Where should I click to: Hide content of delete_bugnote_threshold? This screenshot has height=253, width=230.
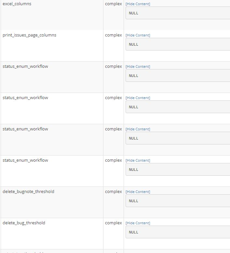(138, 192)
